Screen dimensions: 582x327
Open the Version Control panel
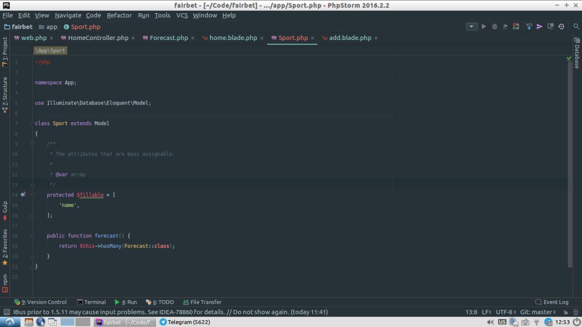click(x=40, y=302)
